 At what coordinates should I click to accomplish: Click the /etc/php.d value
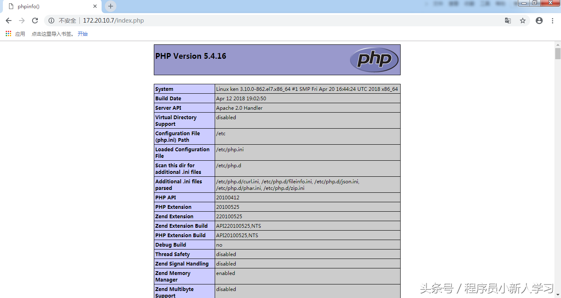(x=229, y=166)
